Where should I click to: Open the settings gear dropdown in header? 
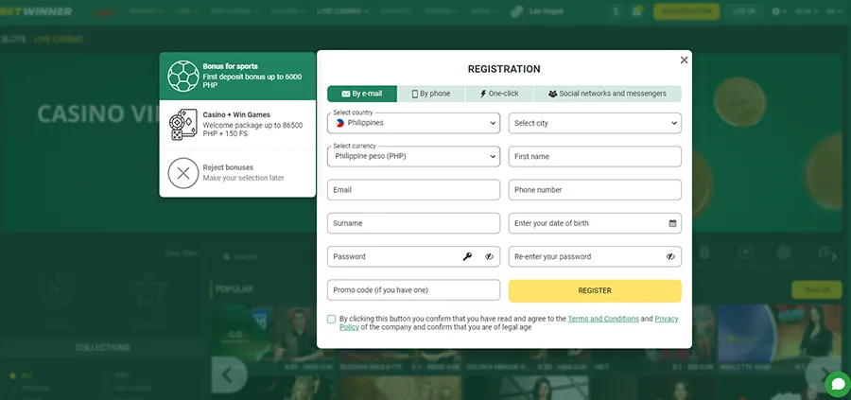[x=779, y=11]
